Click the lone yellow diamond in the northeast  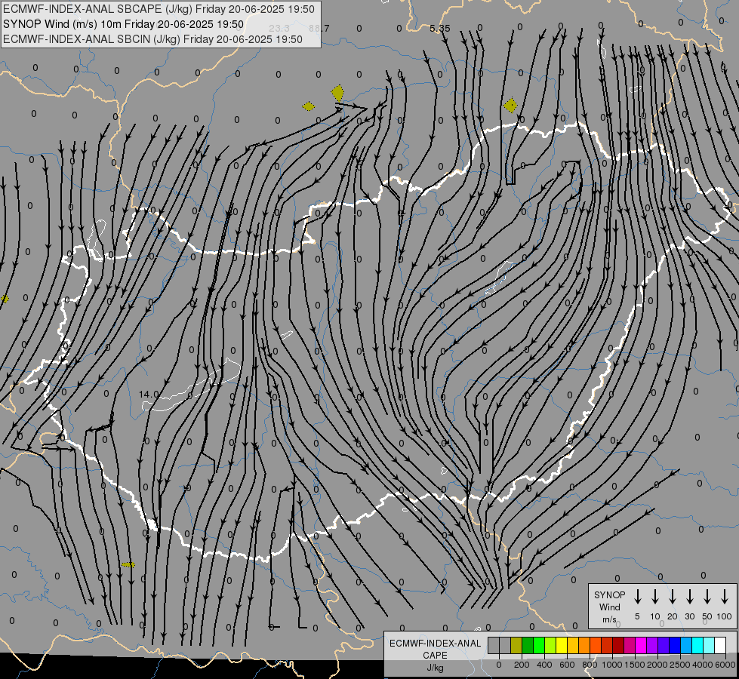click(x=510, y=105)
